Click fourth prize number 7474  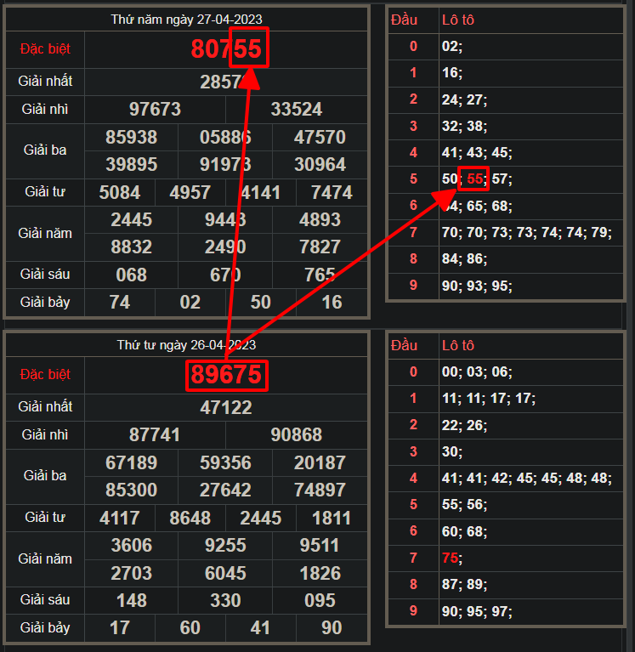(332, 192)
